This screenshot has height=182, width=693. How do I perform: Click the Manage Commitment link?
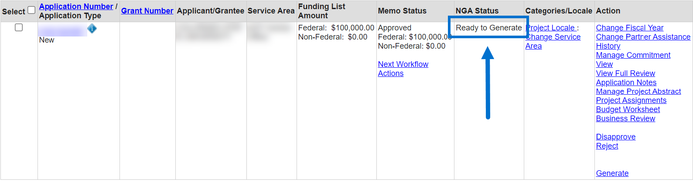[633, 55]
